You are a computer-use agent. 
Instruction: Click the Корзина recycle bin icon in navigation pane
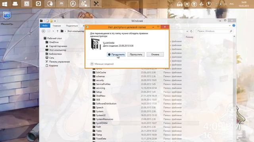[x=47, y=65]
